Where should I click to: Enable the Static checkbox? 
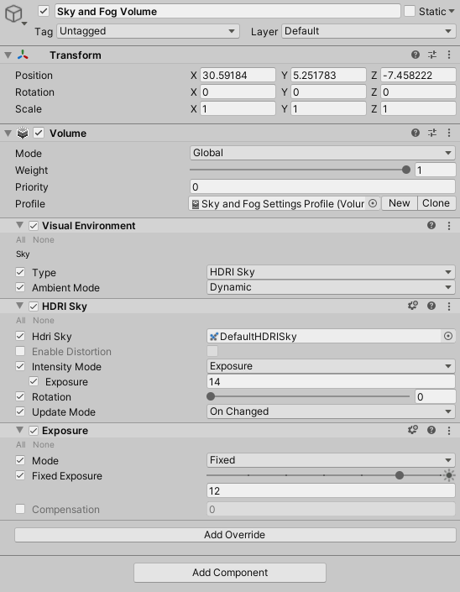click(410, 11)
